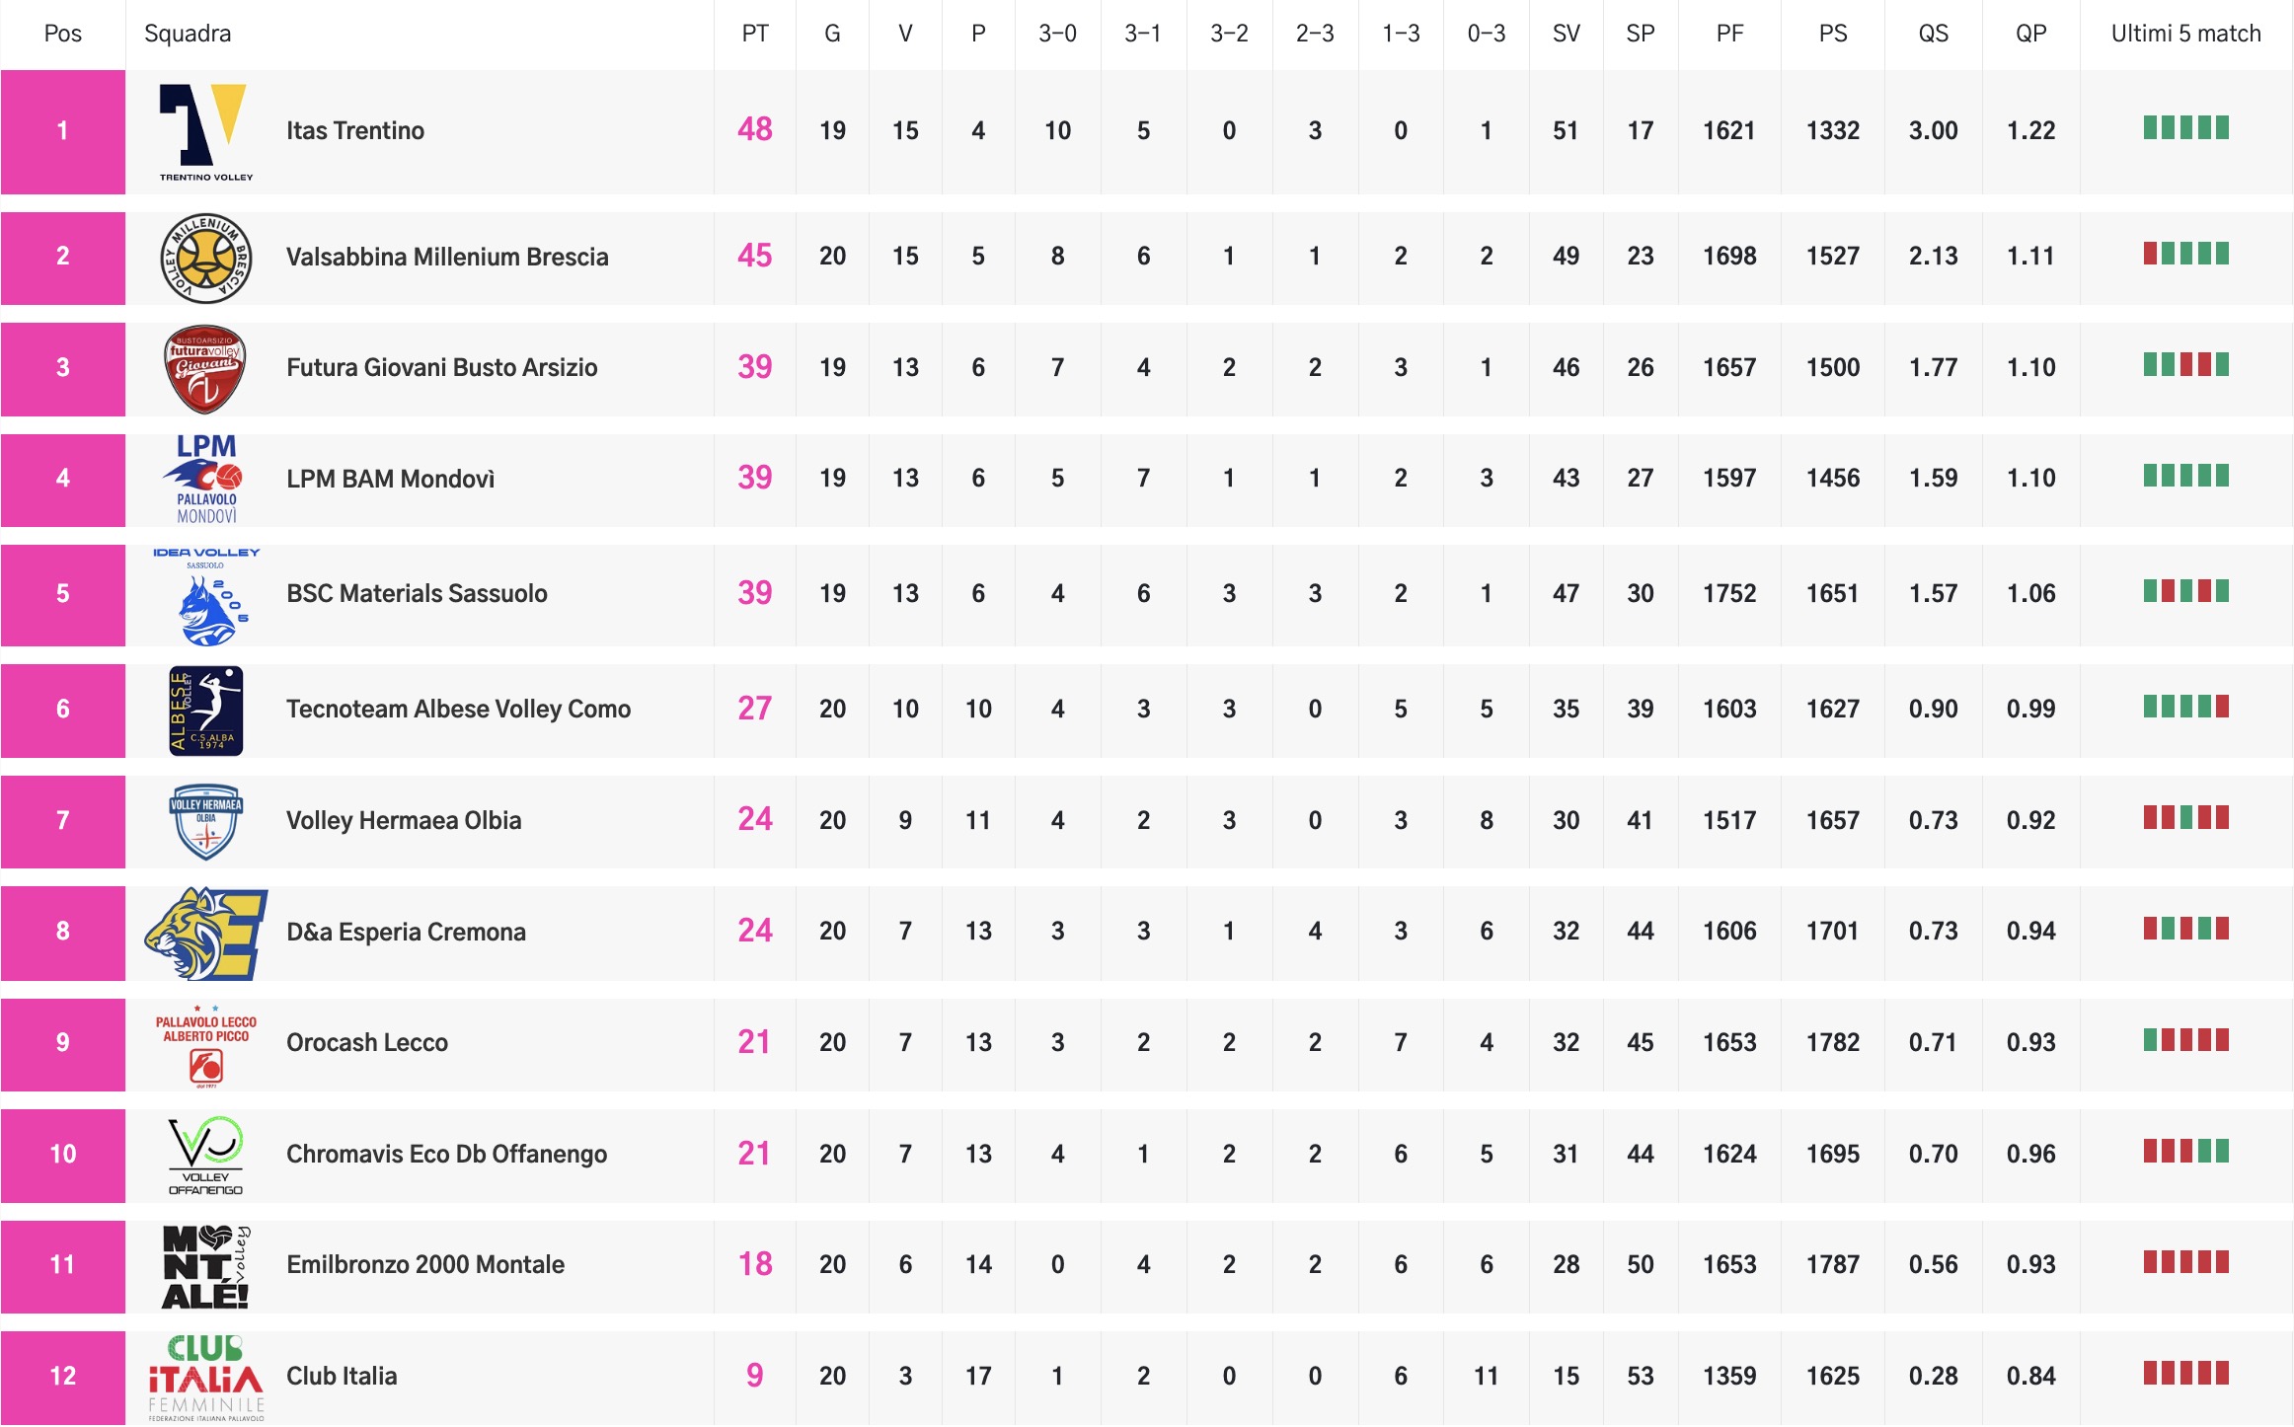Click the Squadra column header
This screenshot has width=2294, height=1427.
tap(188, 34)
